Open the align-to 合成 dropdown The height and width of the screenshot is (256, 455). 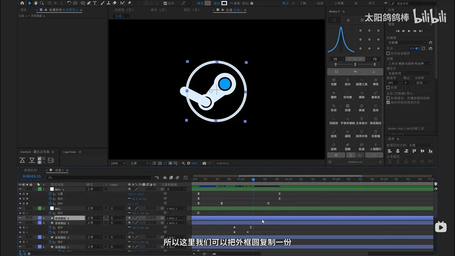[421, 145]
